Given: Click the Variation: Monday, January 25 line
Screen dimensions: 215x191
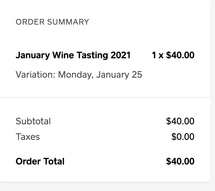Looking at the screenshot, I should coord(79,75).
